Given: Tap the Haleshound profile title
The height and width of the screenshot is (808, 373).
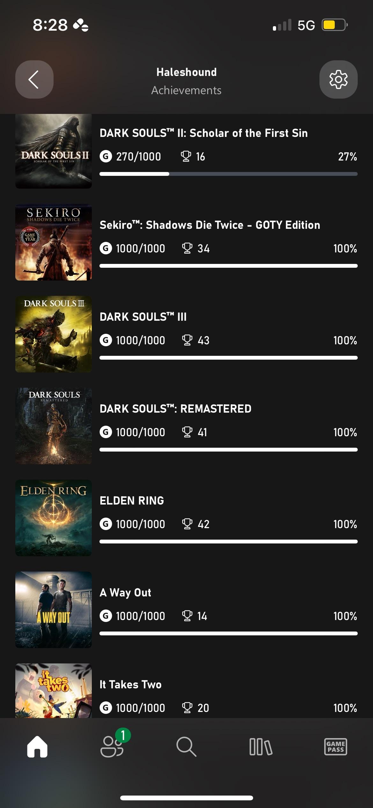Looking at the screenshot, I should (x=186, y=72).
